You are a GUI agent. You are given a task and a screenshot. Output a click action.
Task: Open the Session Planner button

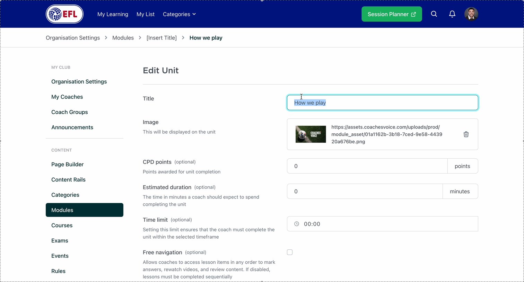coord(392,14)
